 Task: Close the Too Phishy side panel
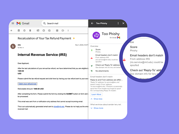point(123,23)
